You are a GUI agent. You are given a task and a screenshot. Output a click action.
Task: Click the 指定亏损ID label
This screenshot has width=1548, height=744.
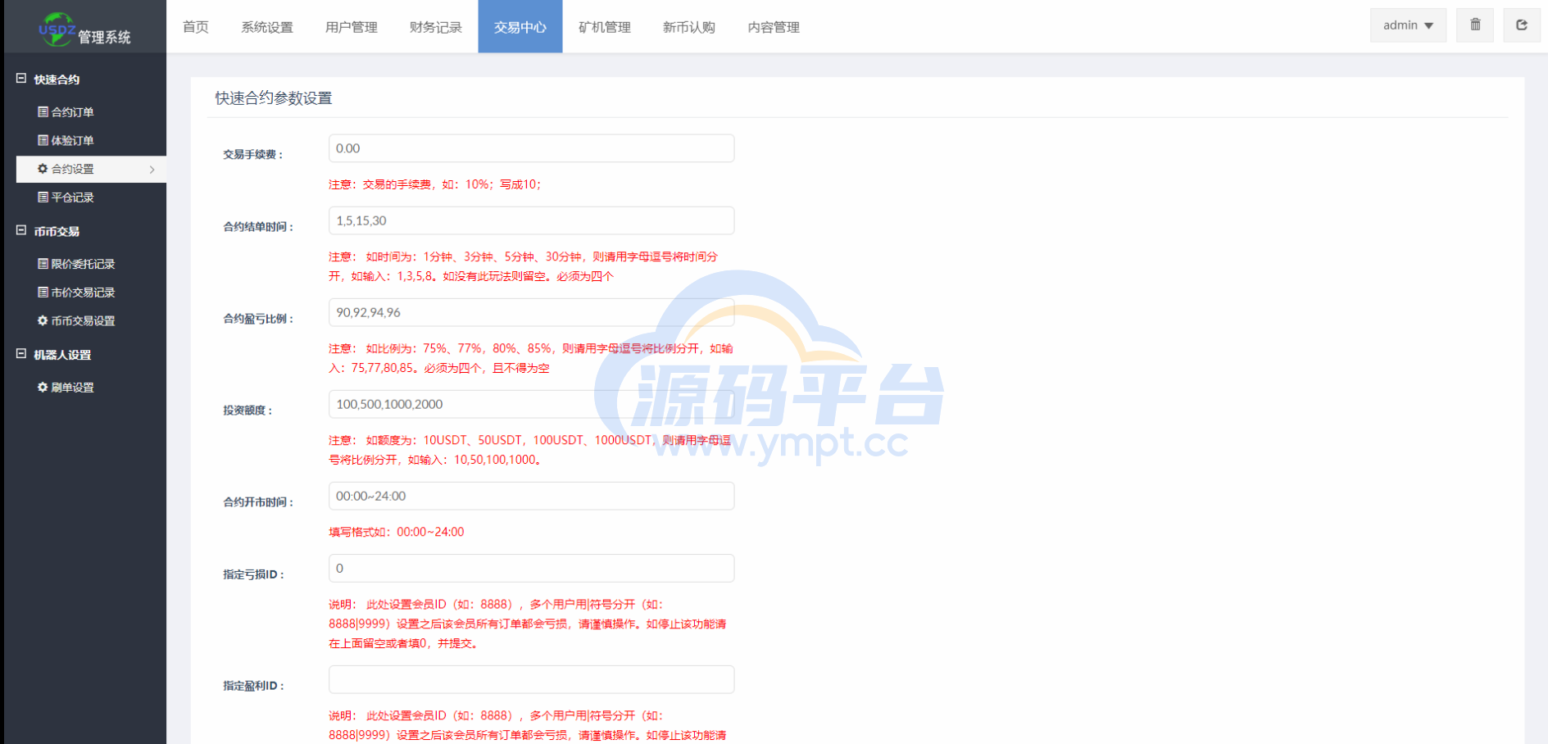coord(254,574)
